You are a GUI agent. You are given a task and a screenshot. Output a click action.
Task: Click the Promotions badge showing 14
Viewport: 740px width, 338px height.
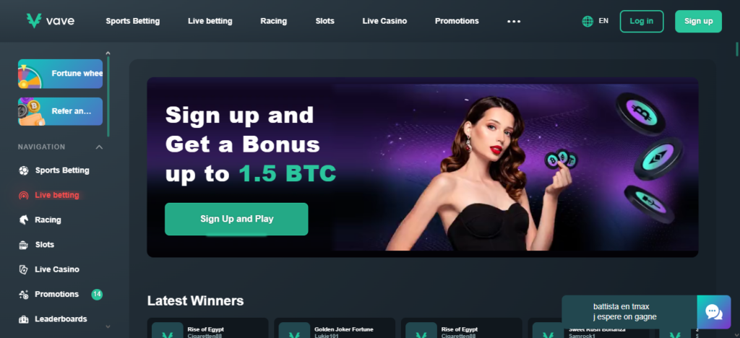(97, 294)
